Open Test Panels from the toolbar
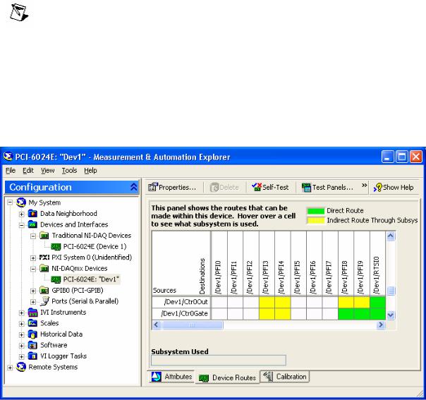426x400 pixels. pyautogui.click(x=327, y=187)
